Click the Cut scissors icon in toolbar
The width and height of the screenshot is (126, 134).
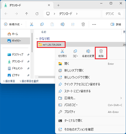[x=31, y=24]
